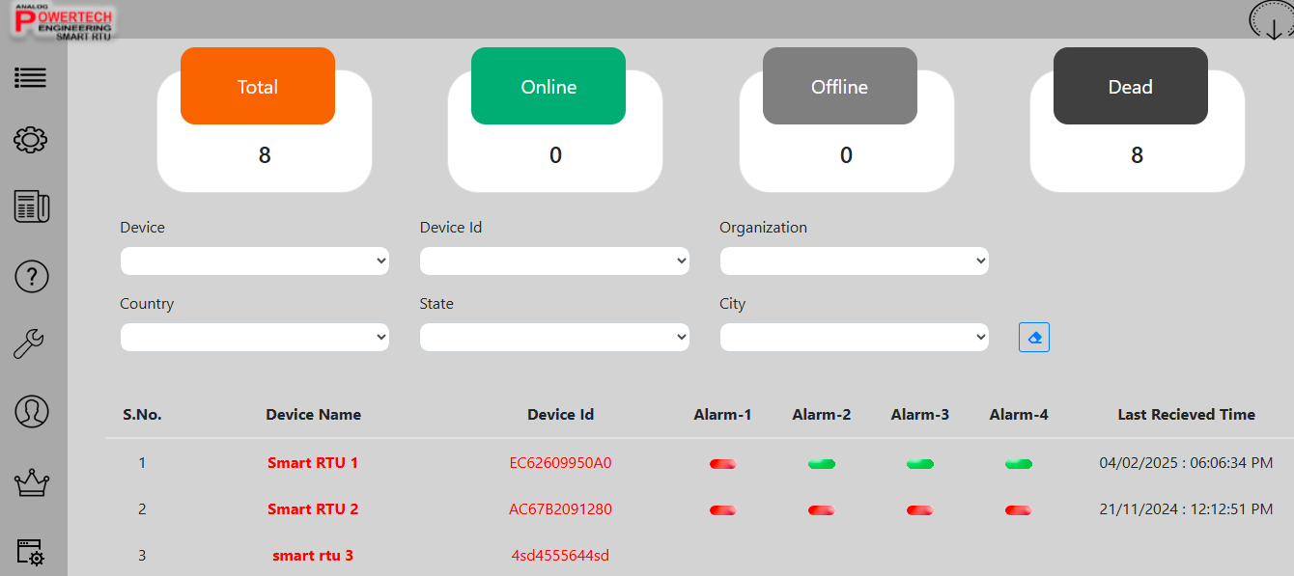Expand the Device dropdown
This screenshot has width=1294, height=576.
tap(255, 261)
